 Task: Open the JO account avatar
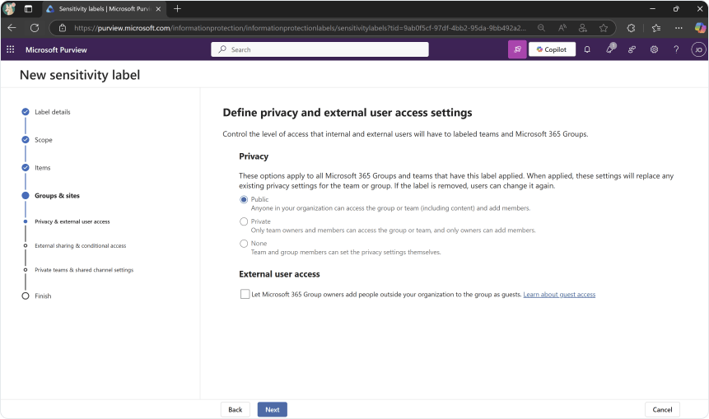pyautogui.click(x=698, y=49)
